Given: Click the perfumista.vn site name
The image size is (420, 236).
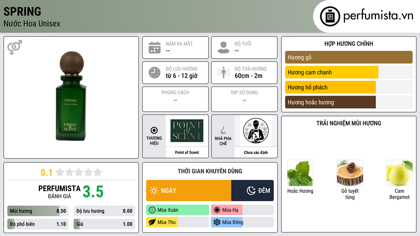Looking at the screenshot, I should click(378, 16).
